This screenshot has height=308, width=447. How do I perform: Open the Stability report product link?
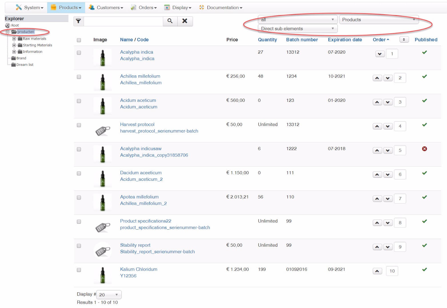click(135, 245)
